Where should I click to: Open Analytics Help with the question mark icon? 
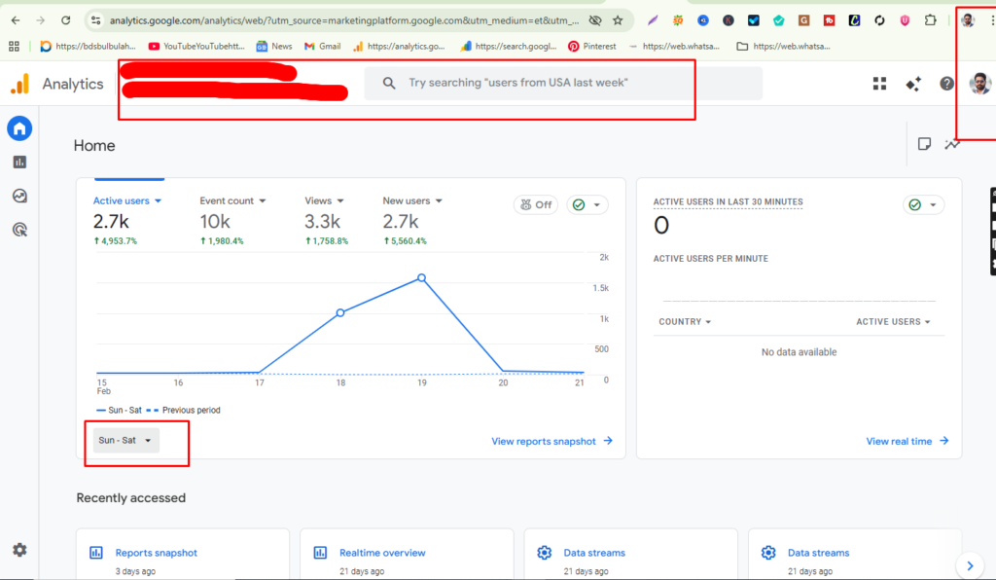945,84
